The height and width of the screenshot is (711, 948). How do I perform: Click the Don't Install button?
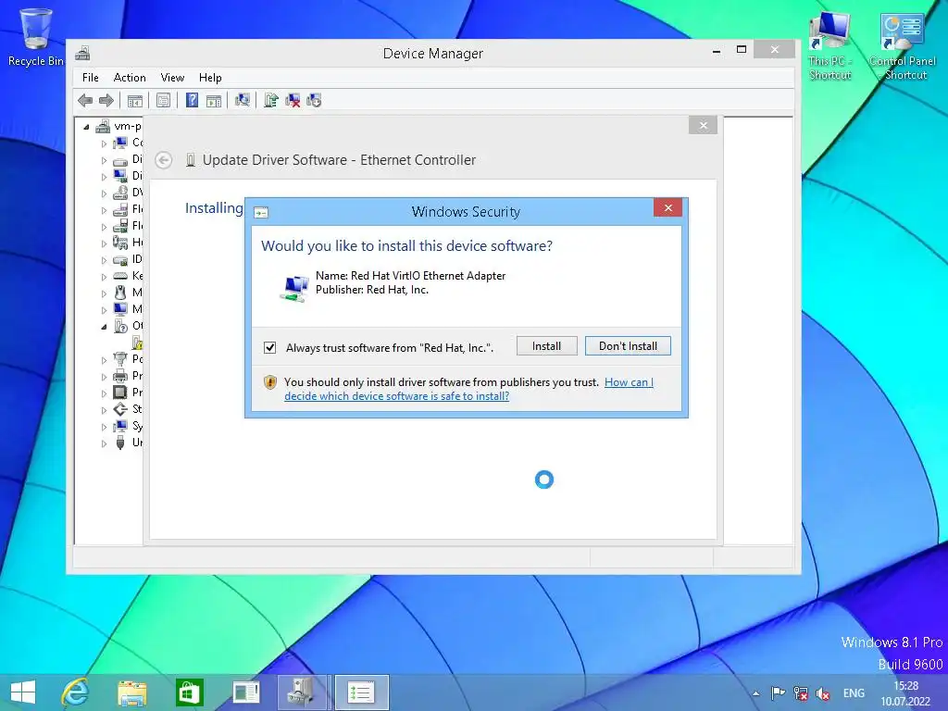tap(628, 346)
